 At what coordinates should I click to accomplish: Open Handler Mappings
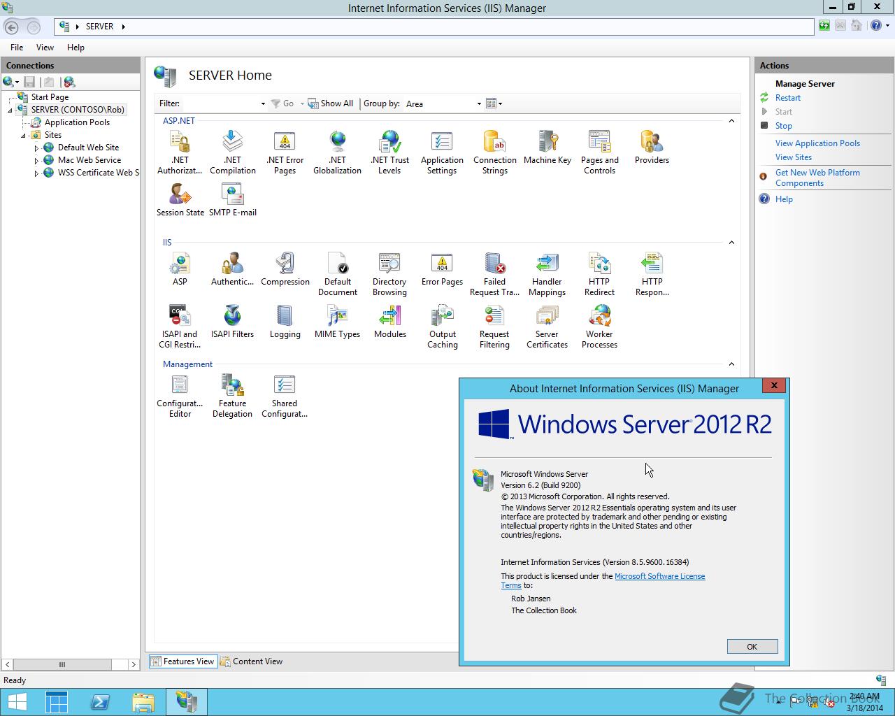(x=547, y=274)
